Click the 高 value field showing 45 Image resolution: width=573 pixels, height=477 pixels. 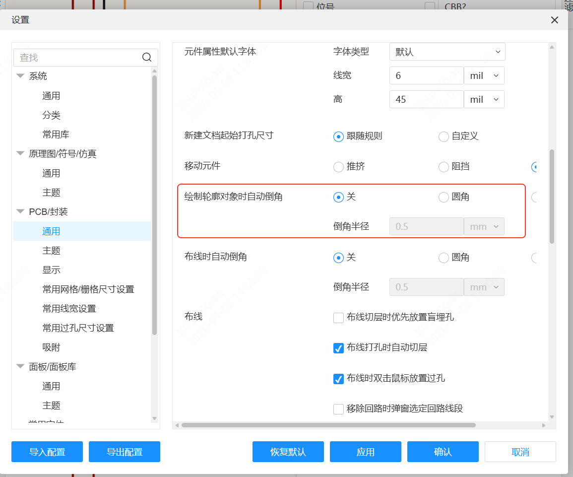(x=426, y=99)
